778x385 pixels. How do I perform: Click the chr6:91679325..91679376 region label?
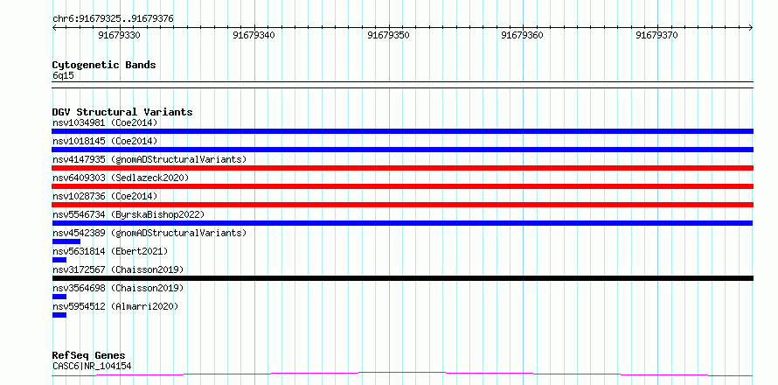(113, 19)
